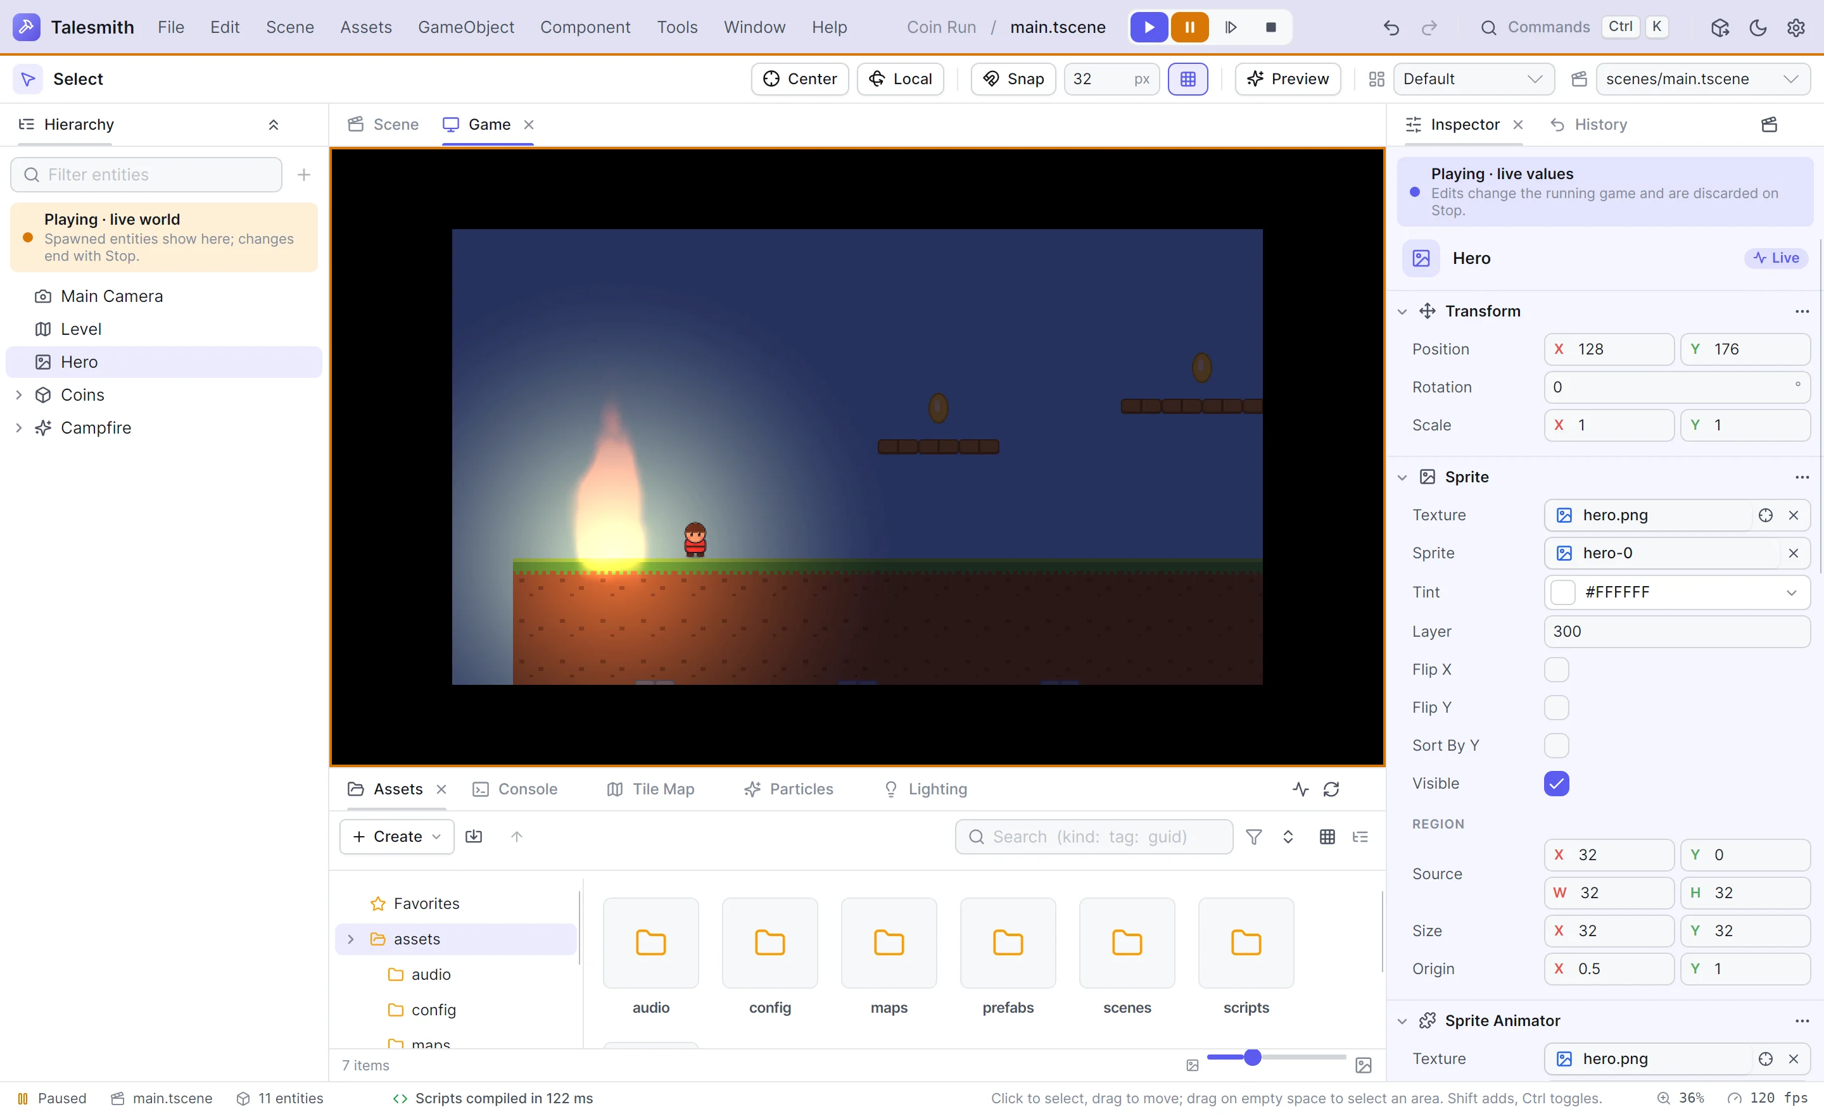Screen dimensions: 1824x1114
Task: Switch to the Scene tab
Action: coord(383,124)
